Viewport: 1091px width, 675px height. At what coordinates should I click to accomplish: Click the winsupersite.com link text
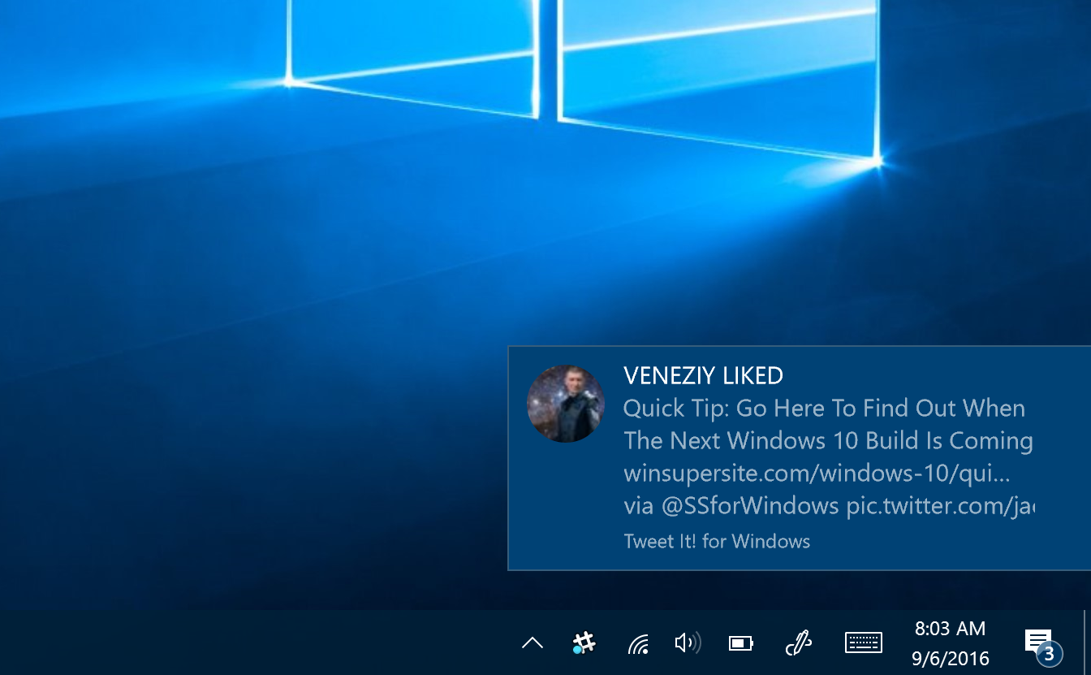click(x=817, y=473)
